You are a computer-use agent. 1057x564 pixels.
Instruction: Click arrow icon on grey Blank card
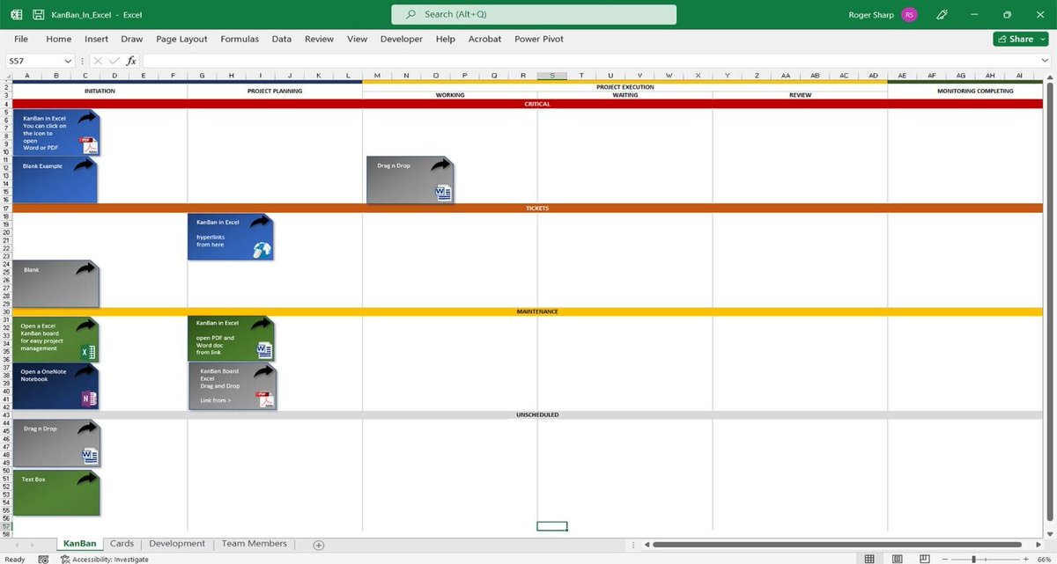85,268
